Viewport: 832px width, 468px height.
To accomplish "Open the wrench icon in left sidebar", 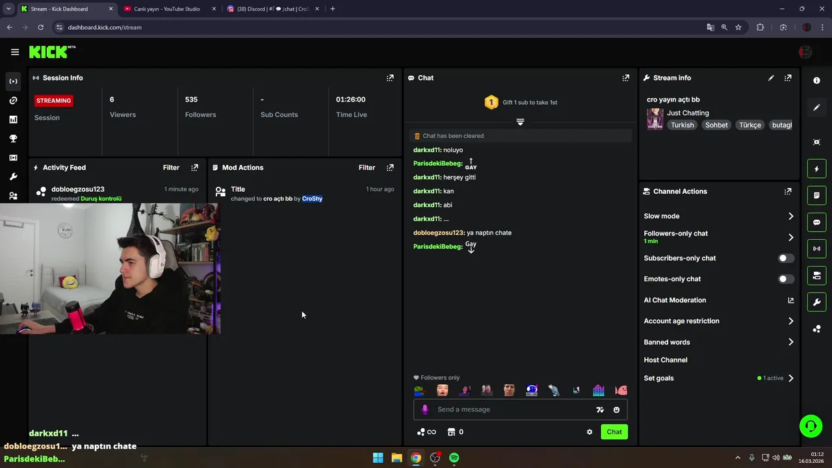I will (x=13, y=177).
